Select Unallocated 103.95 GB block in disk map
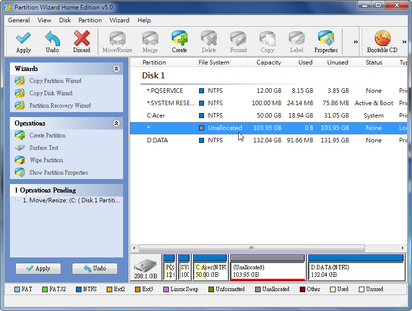Viewport: 412px width, 311px height. (268, 267)
